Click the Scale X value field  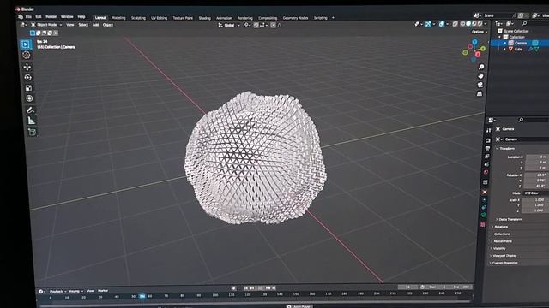pos(535,199)
